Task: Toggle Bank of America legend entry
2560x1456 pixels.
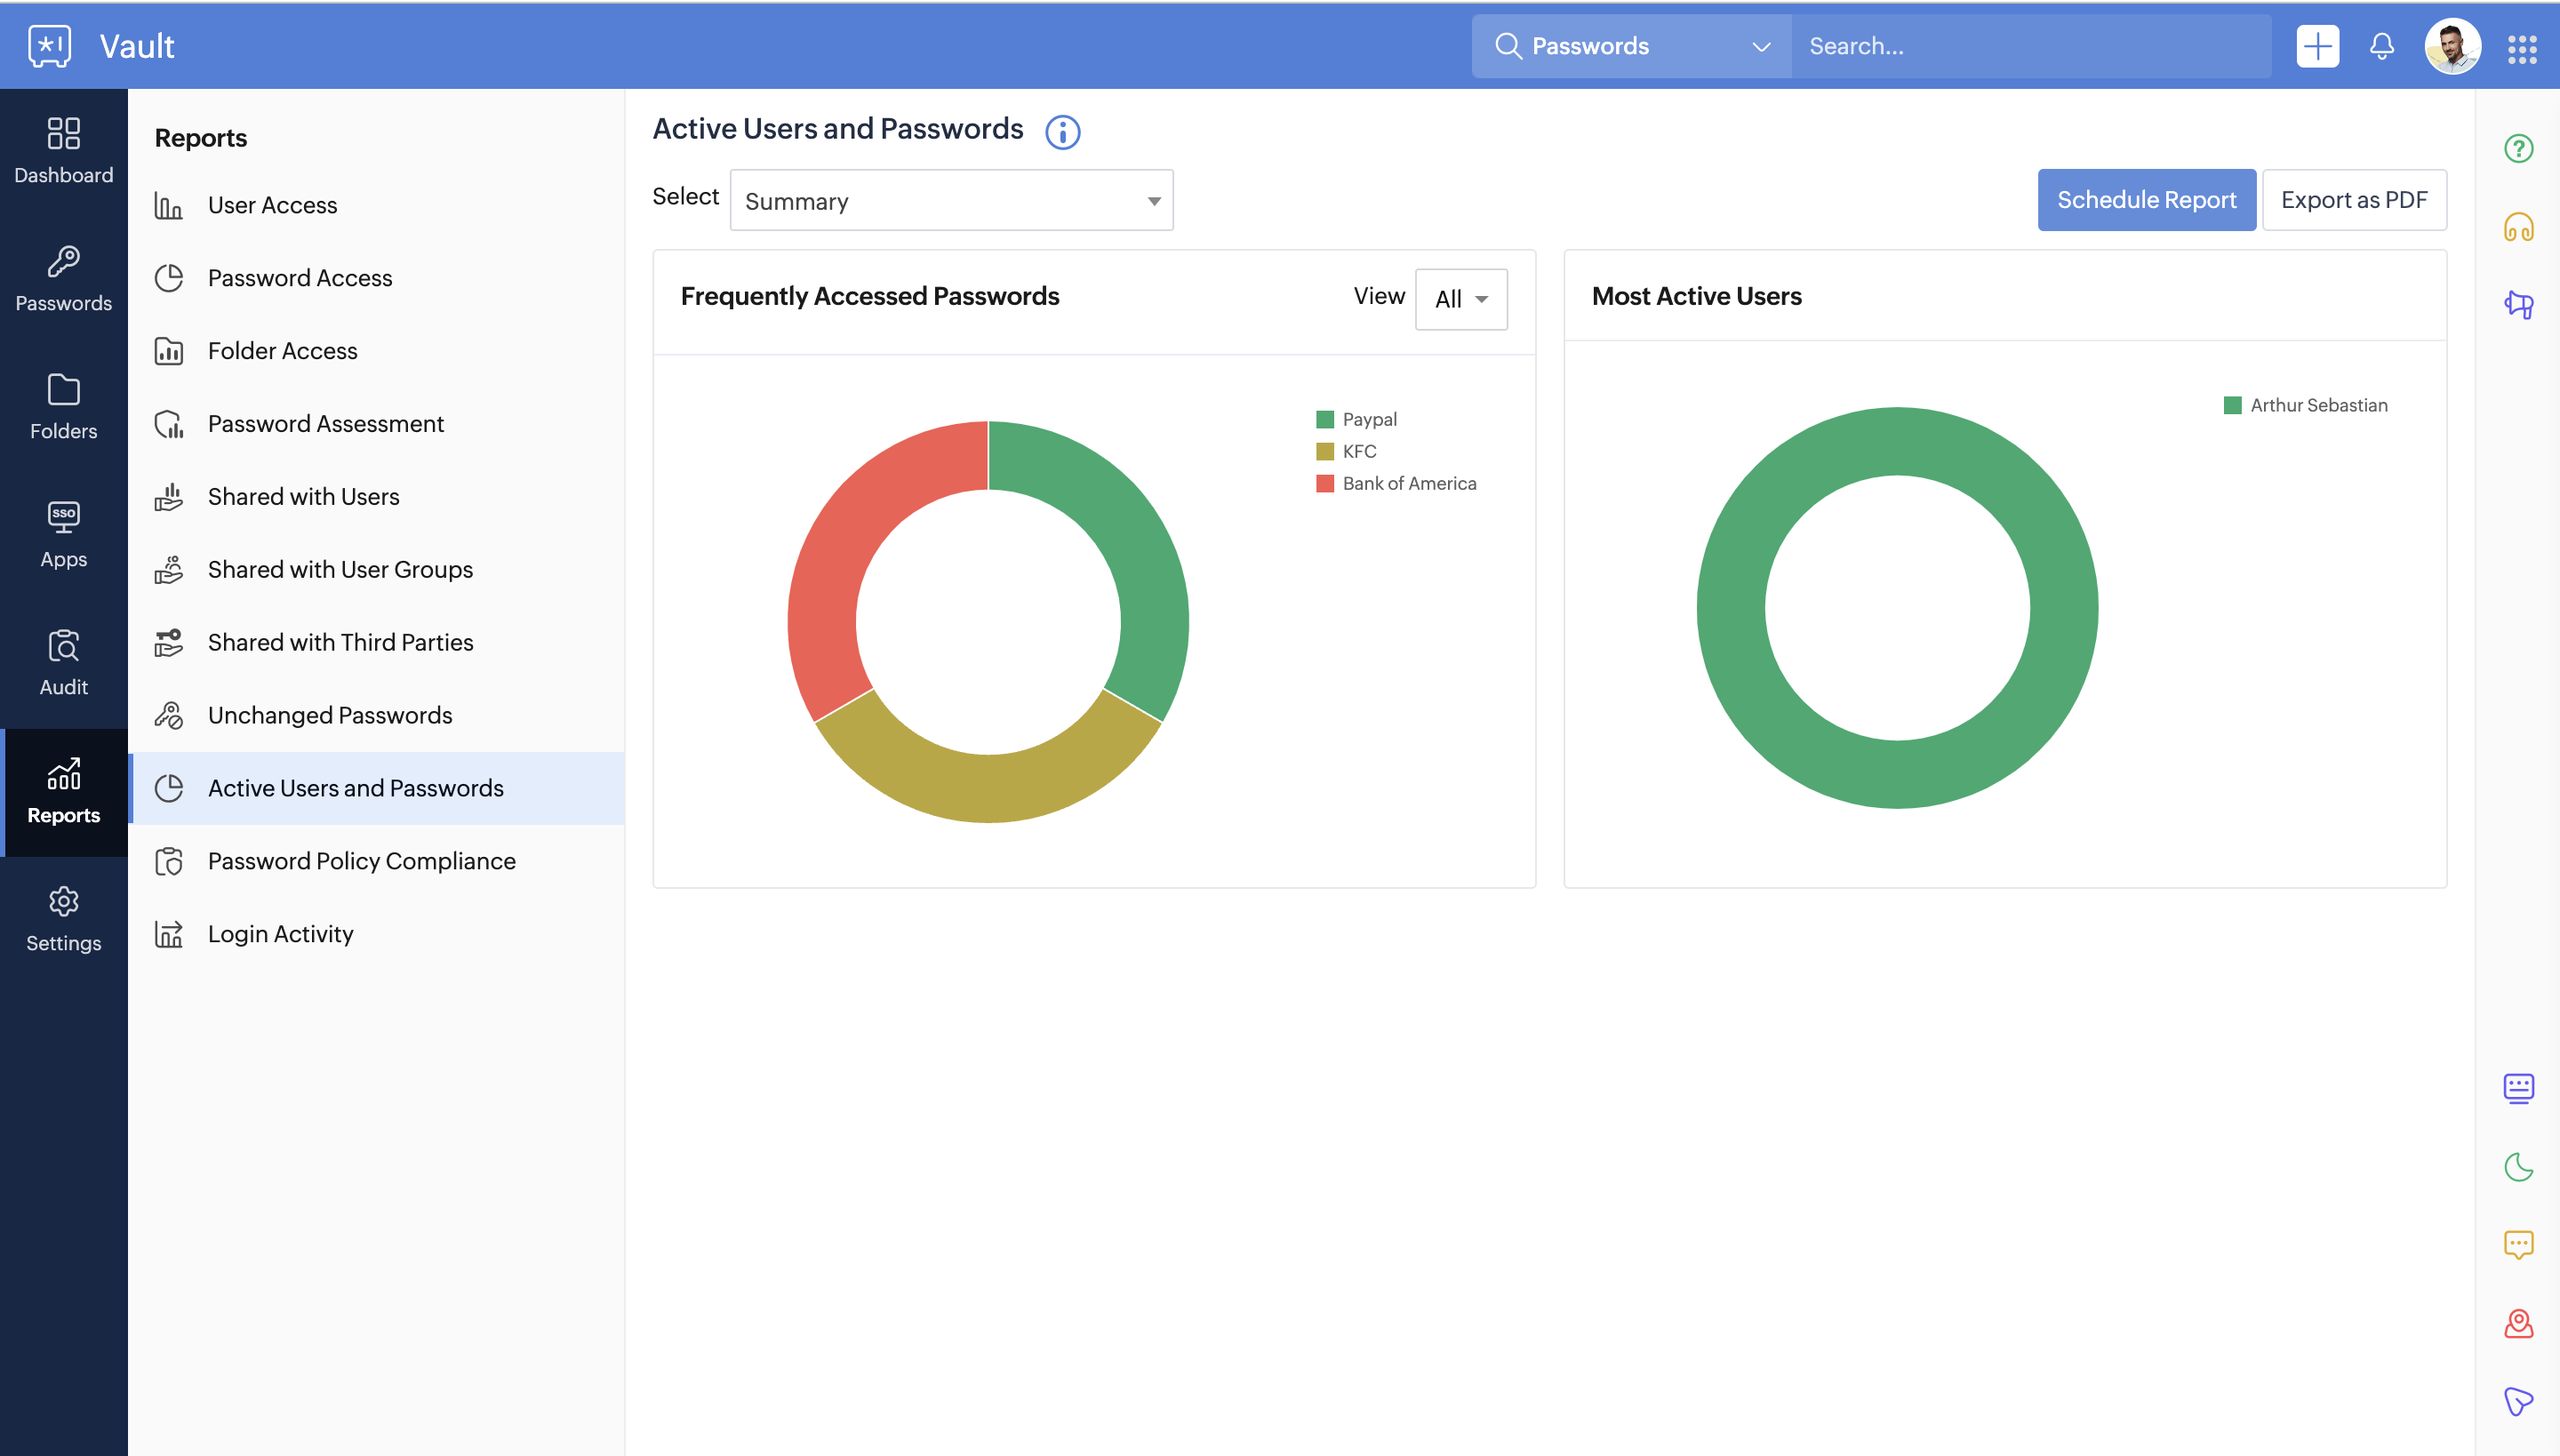Action: 1408,484
